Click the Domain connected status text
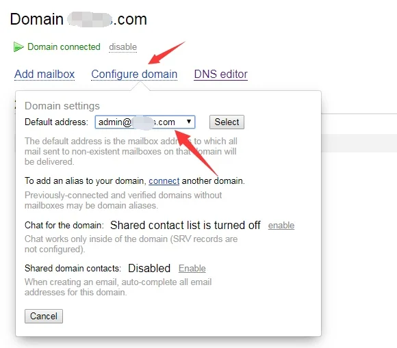Viewport: 397px width, 348px height. coord(64,47)
